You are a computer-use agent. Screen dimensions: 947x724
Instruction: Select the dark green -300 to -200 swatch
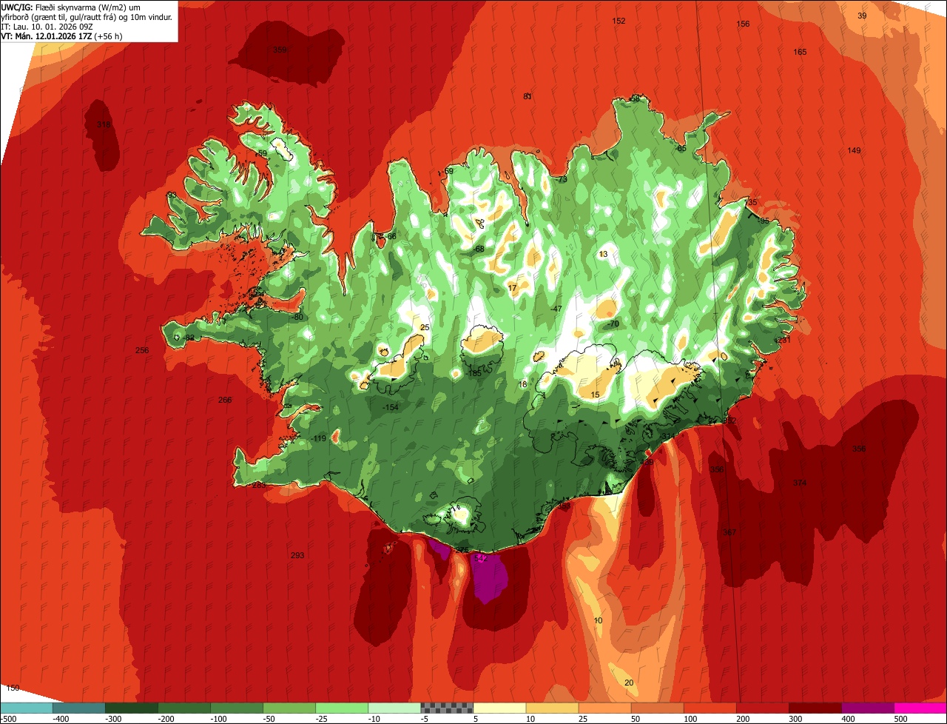[x=131, y=708]
